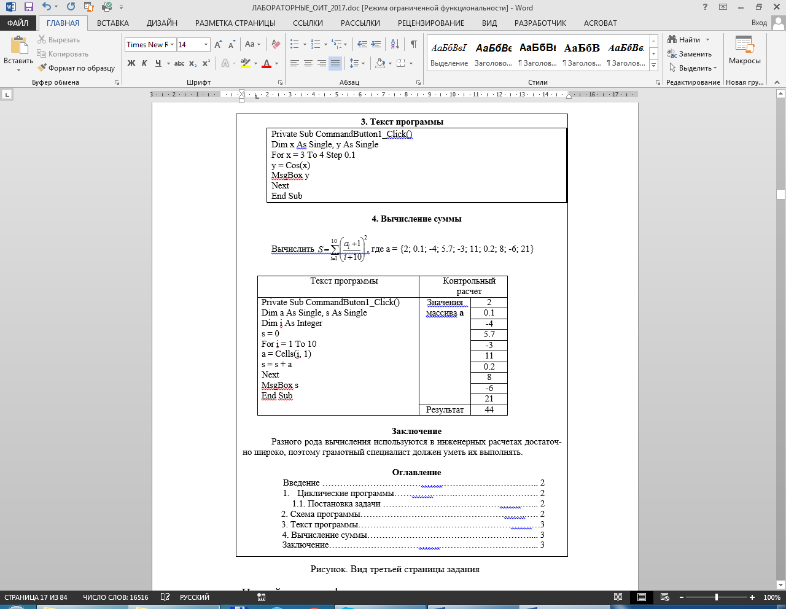The width and height of the screenshot is (786, 609).
Task: Toggle subscript formatting
Action: point(193,63)
